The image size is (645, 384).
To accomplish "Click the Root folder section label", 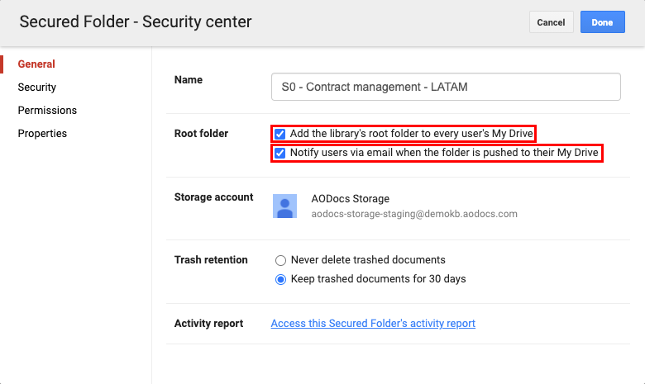I will [x=201, y=134].
